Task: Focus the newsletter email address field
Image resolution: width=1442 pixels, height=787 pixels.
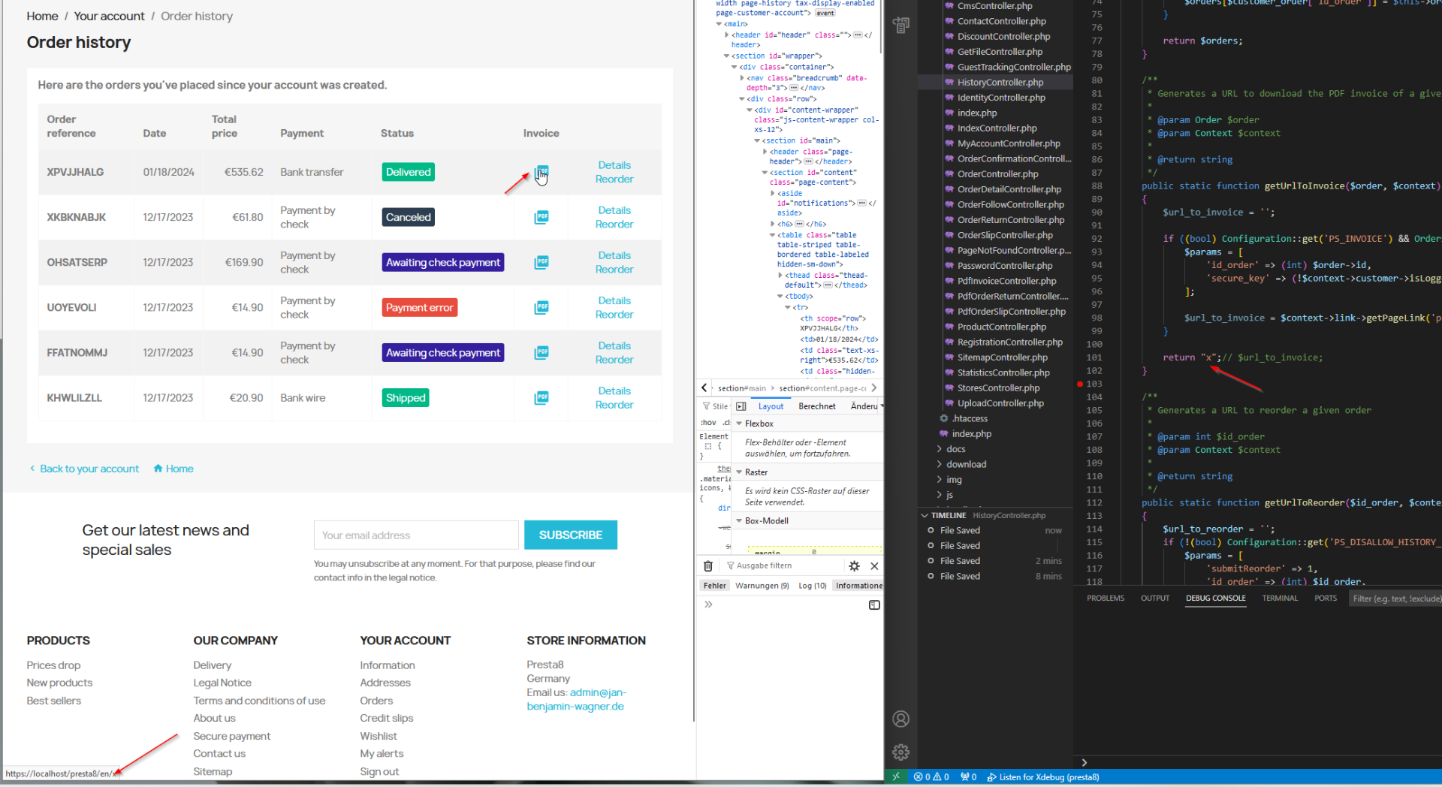Action: (x=416, y=535)
